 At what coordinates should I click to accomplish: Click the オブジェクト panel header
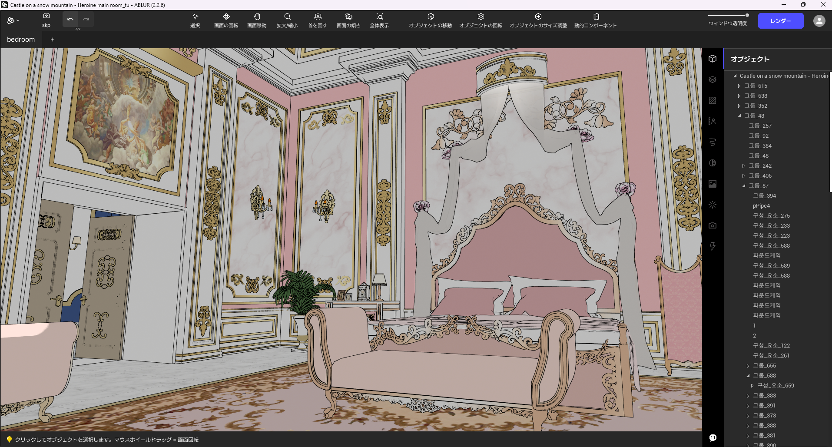(x=750, y=59)
